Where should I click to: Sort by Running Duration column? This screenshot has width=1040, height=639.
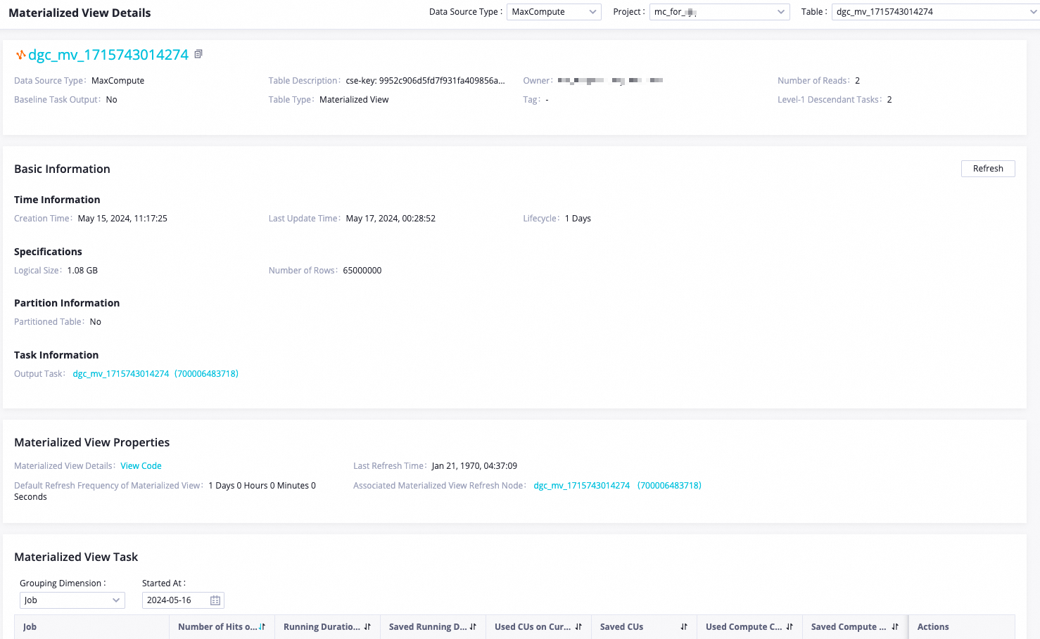tap(367, 627)
